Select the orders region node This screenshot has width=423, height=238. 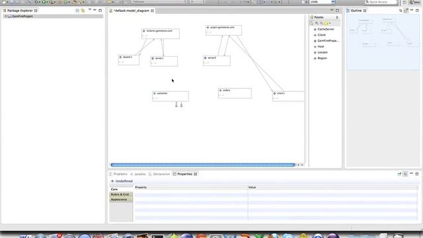tap(235, 93)
